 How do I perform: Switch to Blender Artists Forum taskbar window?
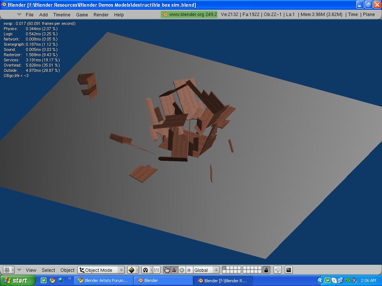click(104, 280)
